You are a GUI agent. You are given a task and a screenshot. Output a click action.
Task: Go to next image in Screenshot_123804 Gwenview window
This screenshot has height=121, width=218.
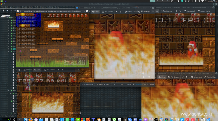120,12
